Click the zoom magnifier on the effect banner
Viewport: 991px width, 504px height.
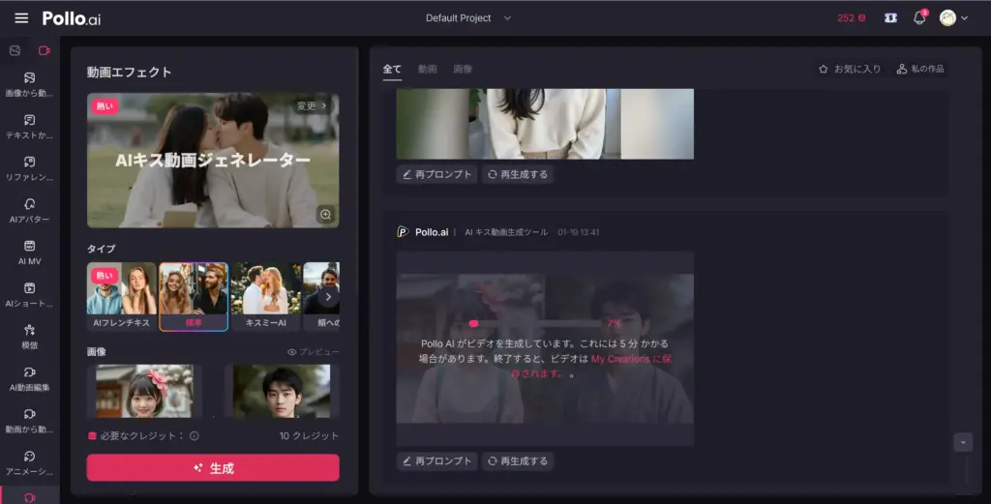point(325,214)
